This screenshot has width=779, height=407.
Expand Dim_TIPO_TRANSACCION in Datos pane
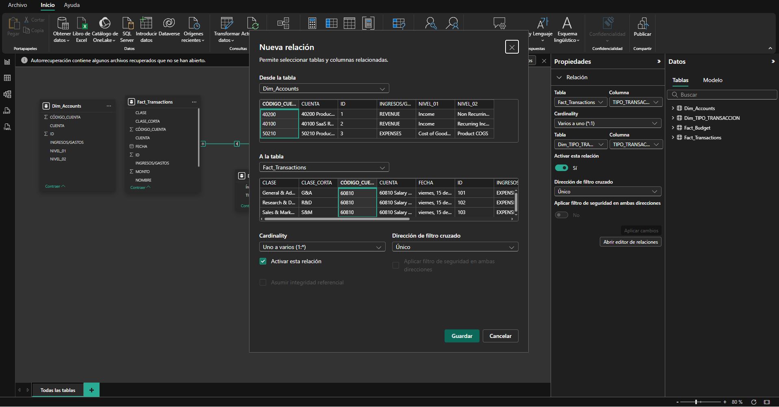(x=673, y=118)
